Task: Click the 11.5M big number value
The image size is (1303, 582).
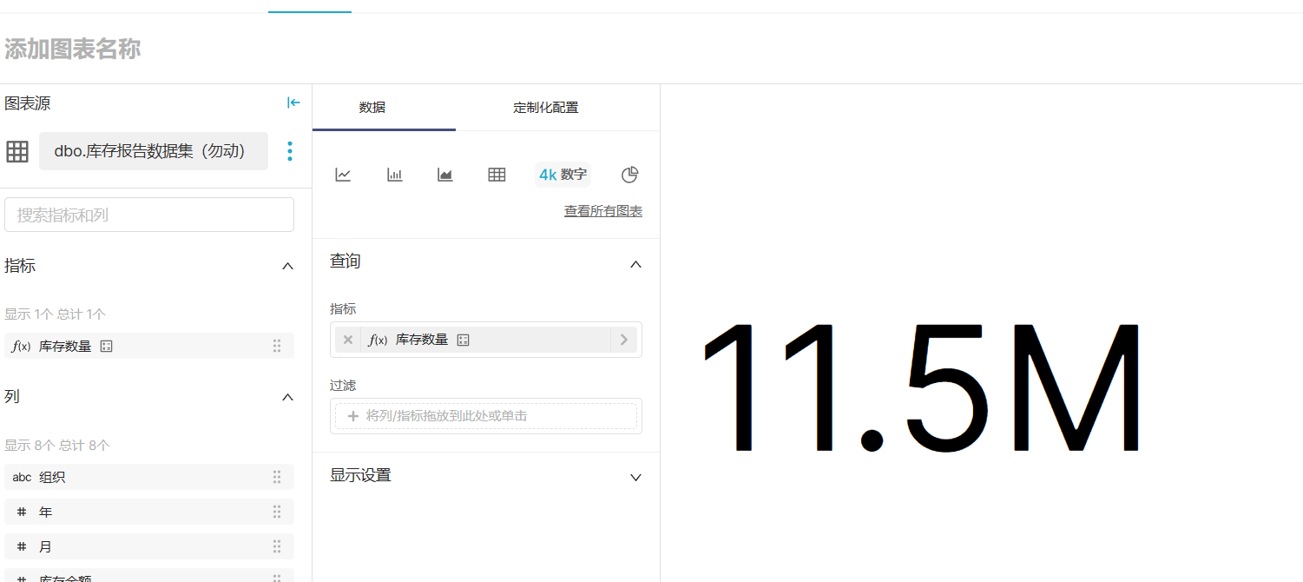Action: (x=924, y=387)
